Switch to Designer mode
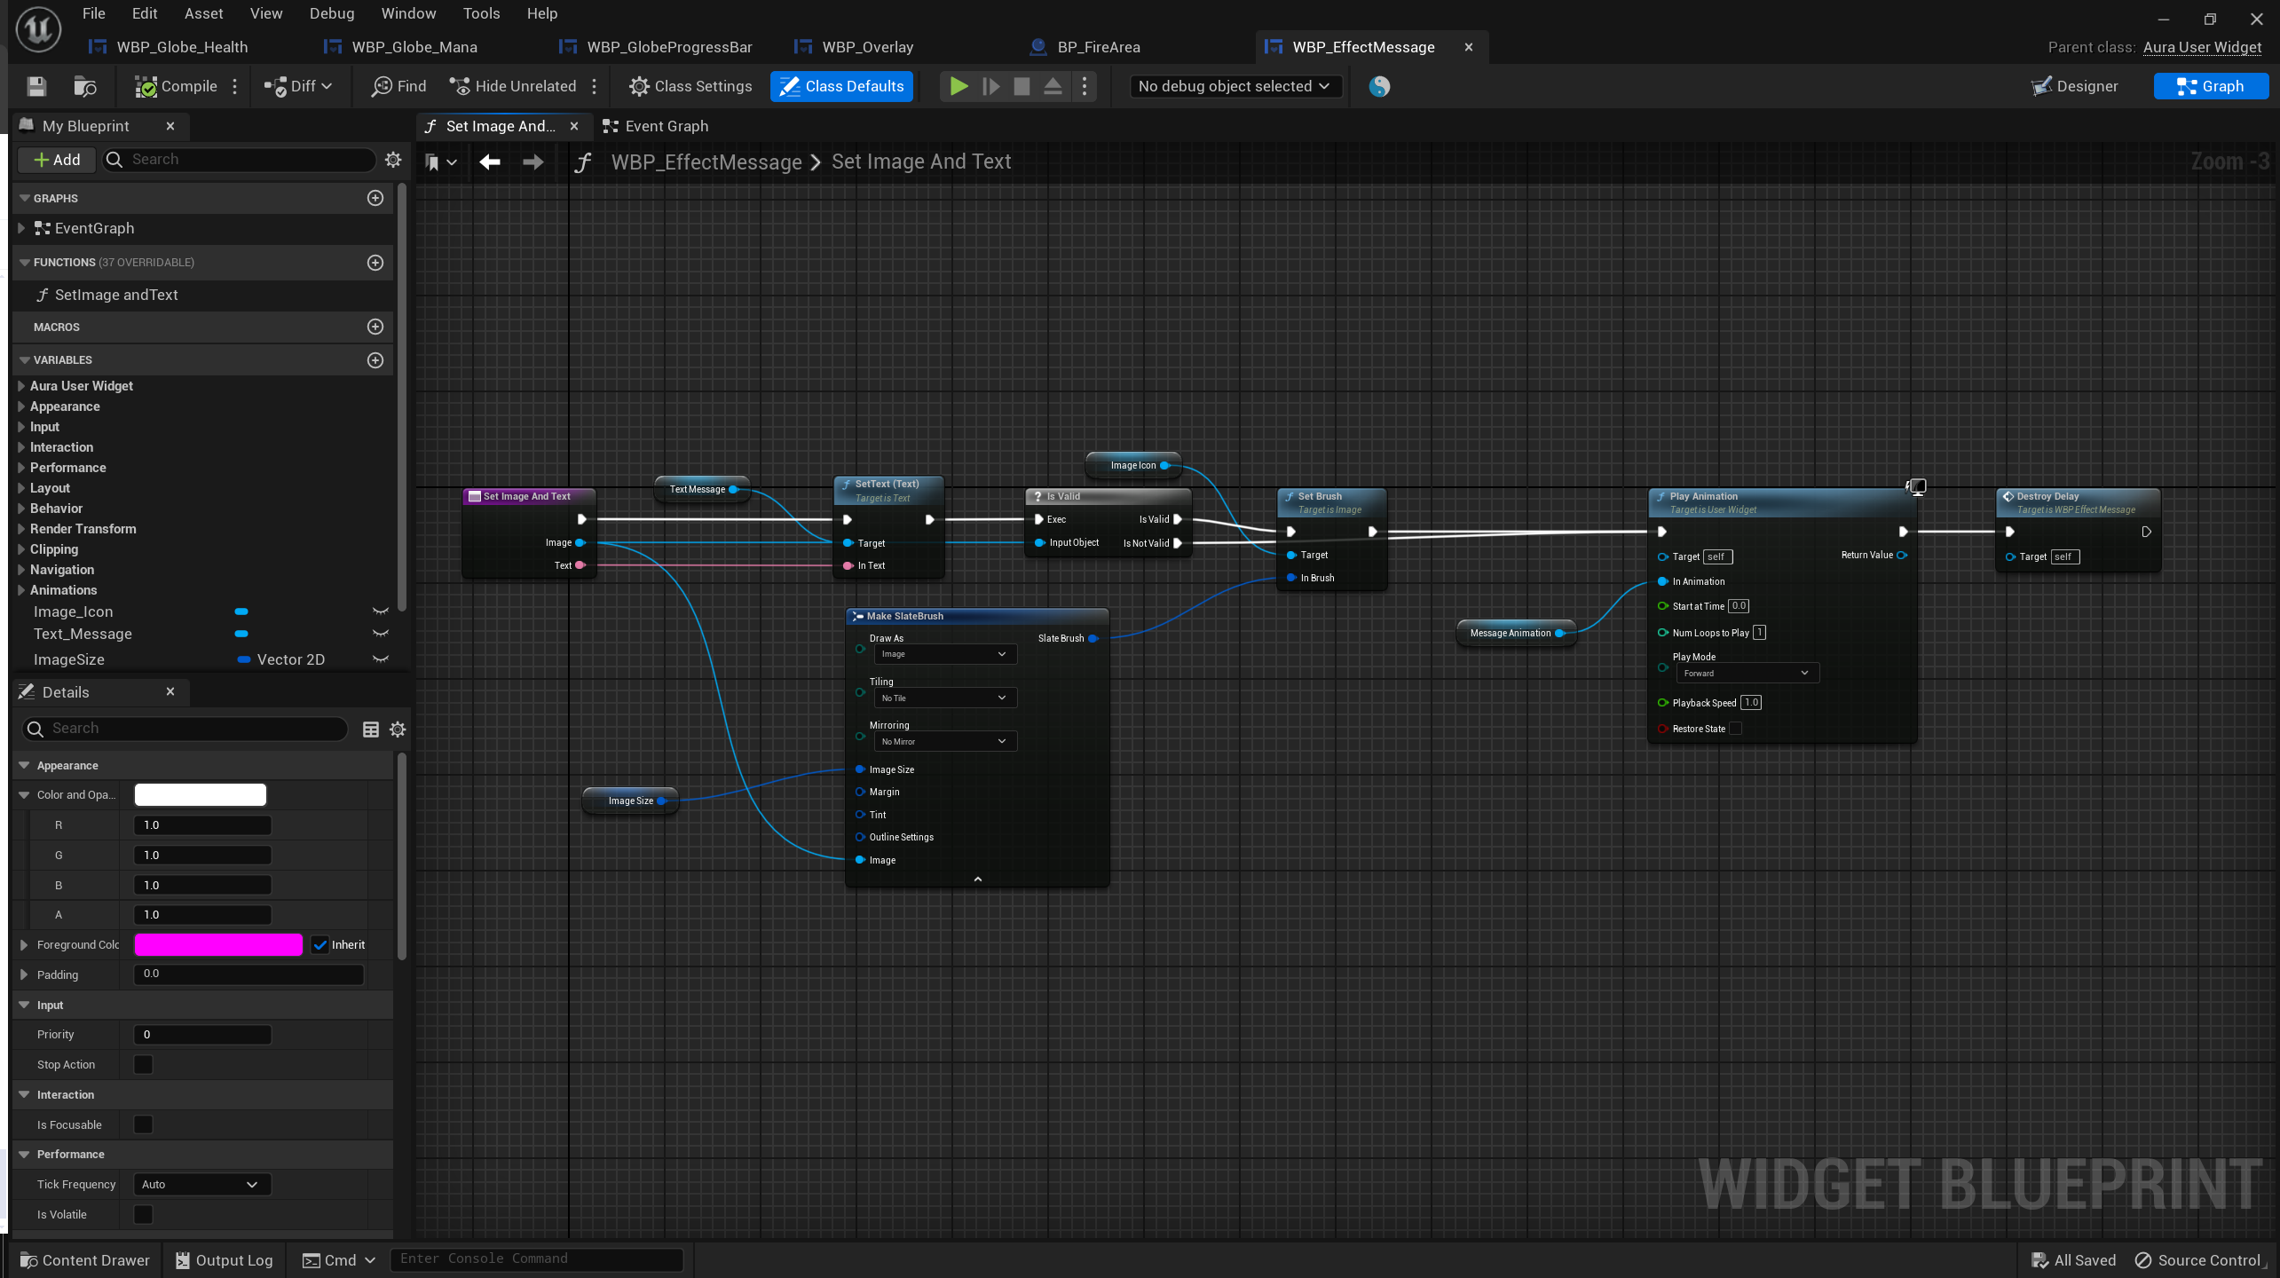 click(2074, 86)
